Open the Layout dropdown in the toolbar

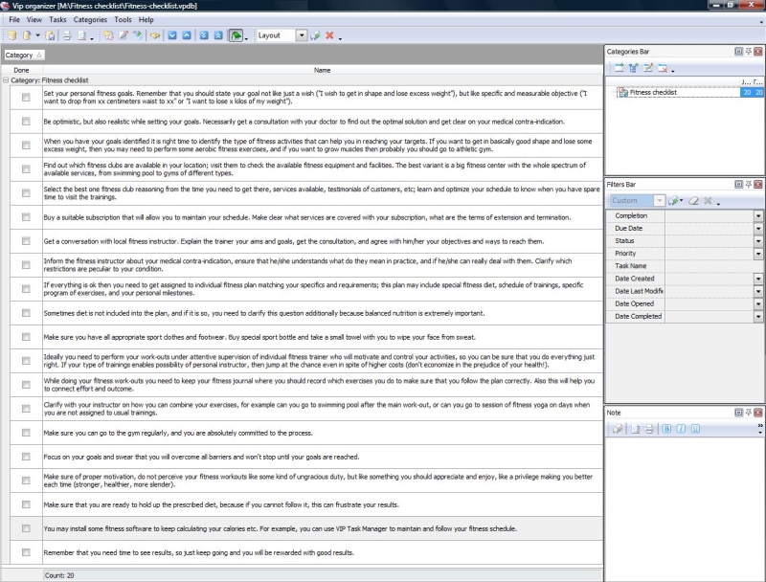click(302, 35)
